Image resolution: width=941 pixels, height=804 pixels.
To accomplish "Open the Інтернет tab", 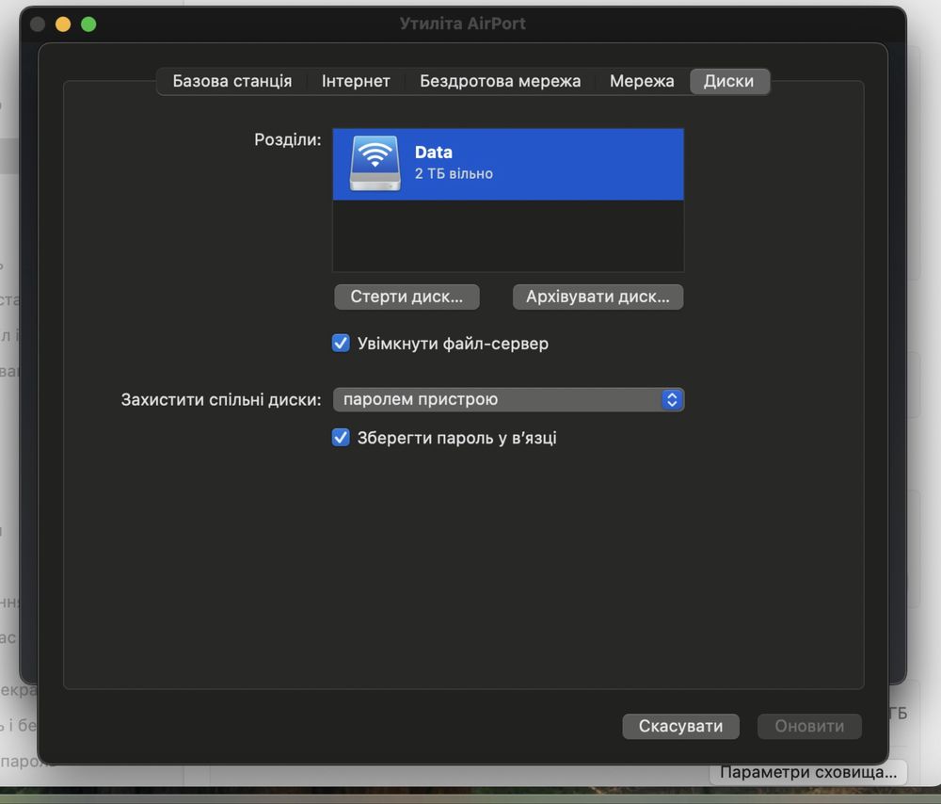I will pos(356,81).
